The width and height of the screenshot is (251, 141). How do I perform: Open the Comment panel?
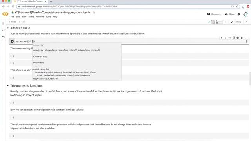tap(214, 14)
